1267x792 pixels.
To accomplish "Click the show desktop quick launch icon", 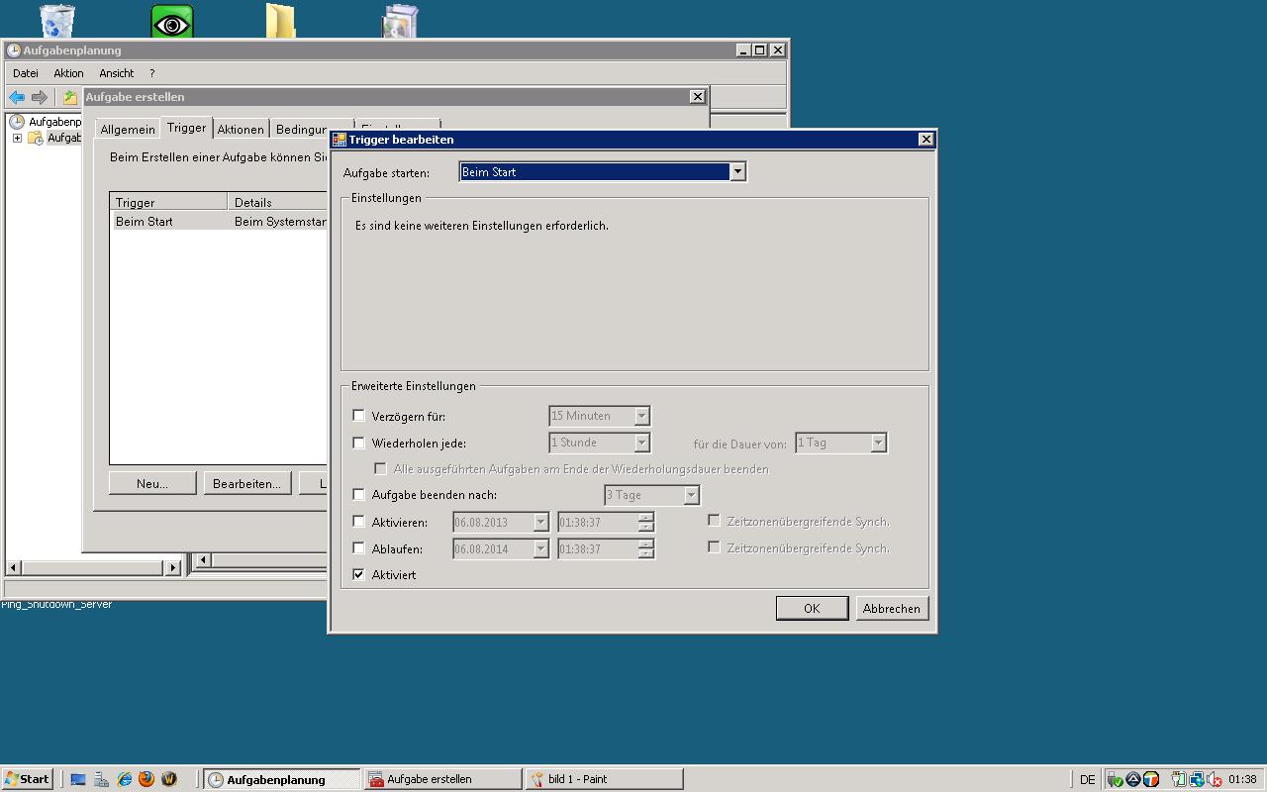I will pos(78,779).
